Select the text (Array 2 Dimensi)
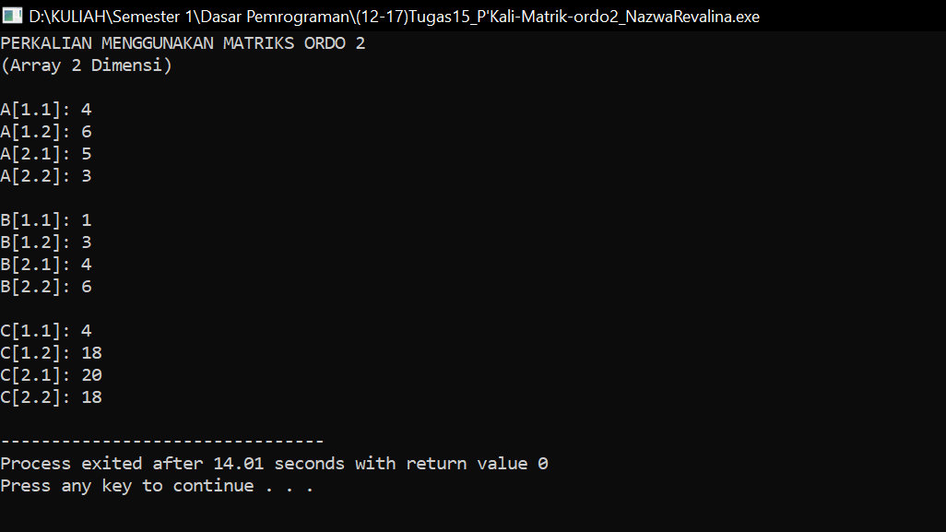Screen dimensions: 946x532 pyautogui.click(x=88, y=65)
